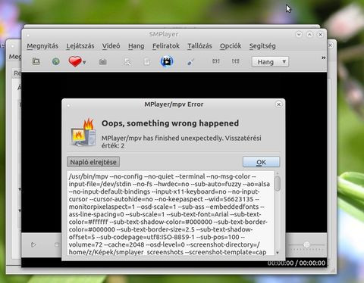The height and width of the screenshot is (283, 364).
Task: Click the red heart favorites icon
Action: 75,61
